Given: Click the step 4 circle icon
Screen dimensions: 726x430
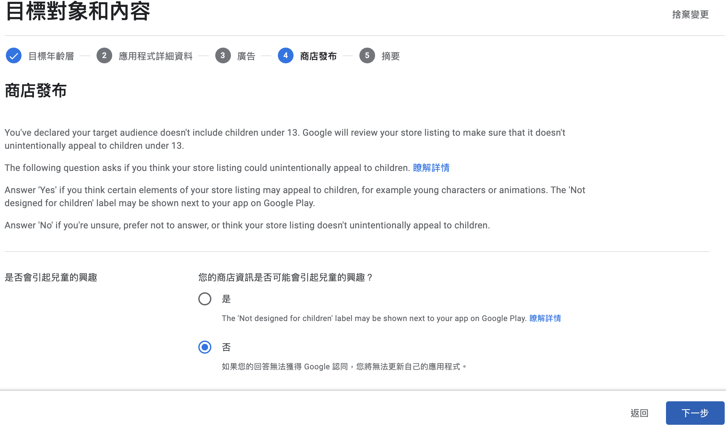Looking at the screenshot, I should (285, 56).
